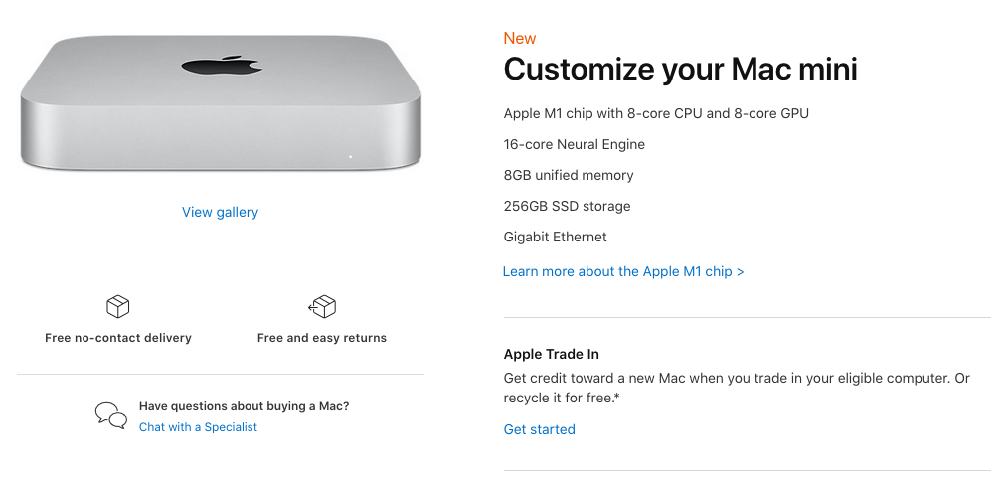Click the 16-core Neural Engine spec
Image resolution: width=1006 pixels, height=480 pixels.
[x=575, y=144]
